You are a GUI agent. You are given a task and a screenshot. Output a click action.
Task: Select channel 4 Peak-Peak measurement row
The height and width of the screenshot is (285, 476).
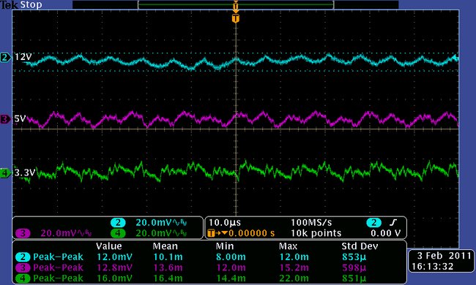pos(209,278)
